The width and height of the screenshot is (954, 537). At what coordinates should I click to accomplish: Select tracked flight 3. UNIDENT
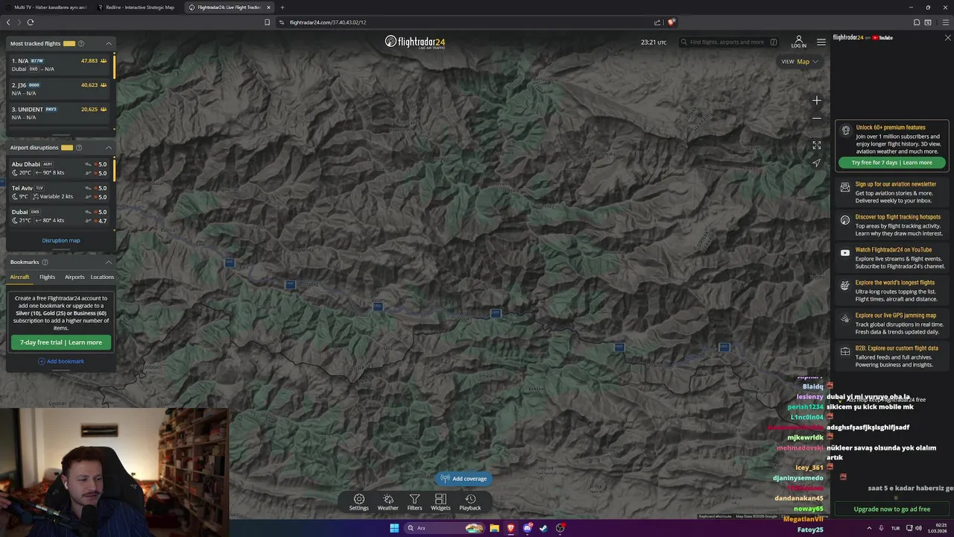[59, 113]
